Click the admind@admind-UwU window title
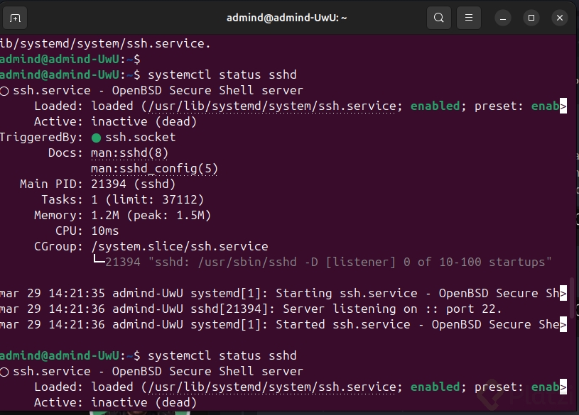This screenshot has width=579, height=415. [x=286, y=18]
